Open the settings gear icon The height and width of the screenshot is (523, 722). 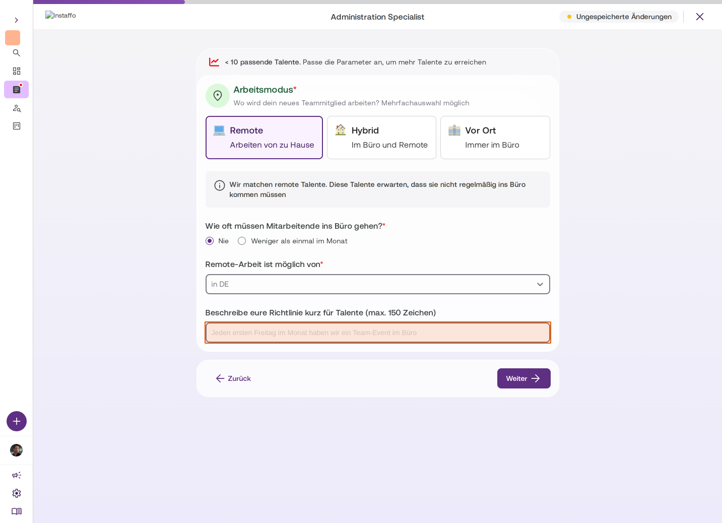tap(17, 493)
